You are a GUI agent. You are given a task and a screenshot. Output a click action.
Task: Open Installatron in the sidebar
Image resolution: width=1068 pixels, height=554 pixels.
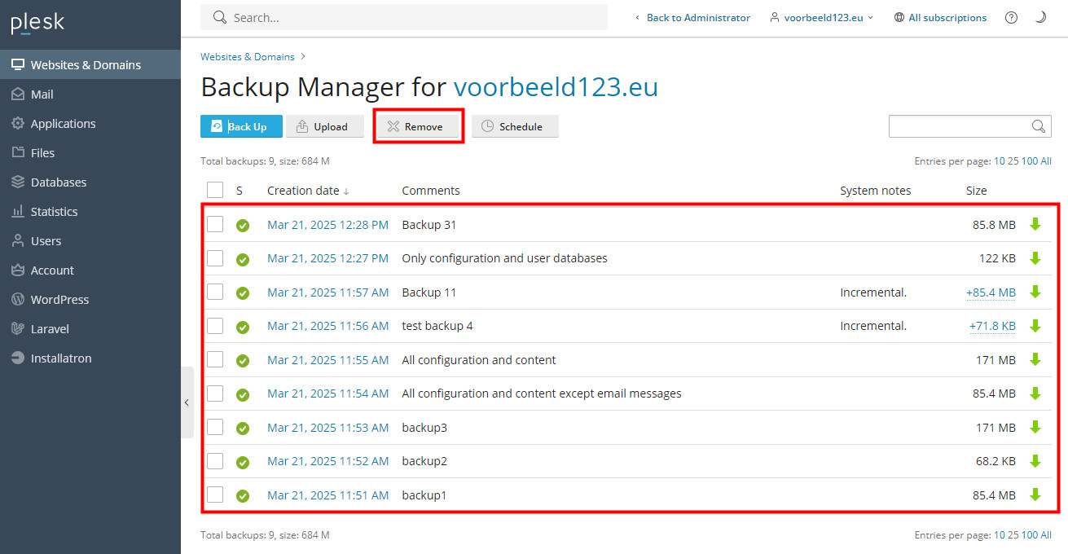[90, 358]
